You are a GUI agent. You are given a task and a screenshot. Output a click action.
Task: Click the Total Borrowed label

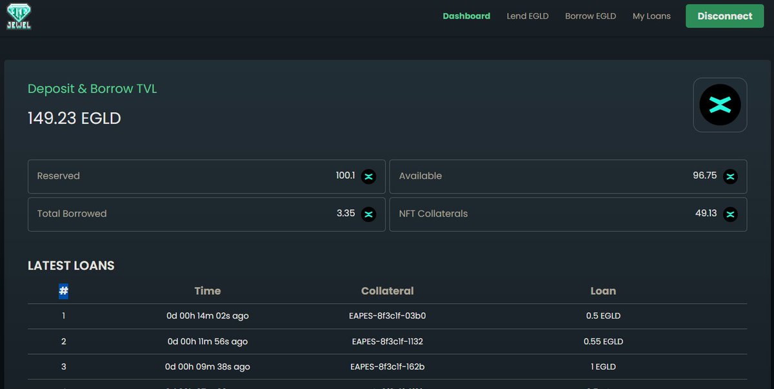pyautogui.click(x=72, y=214)
